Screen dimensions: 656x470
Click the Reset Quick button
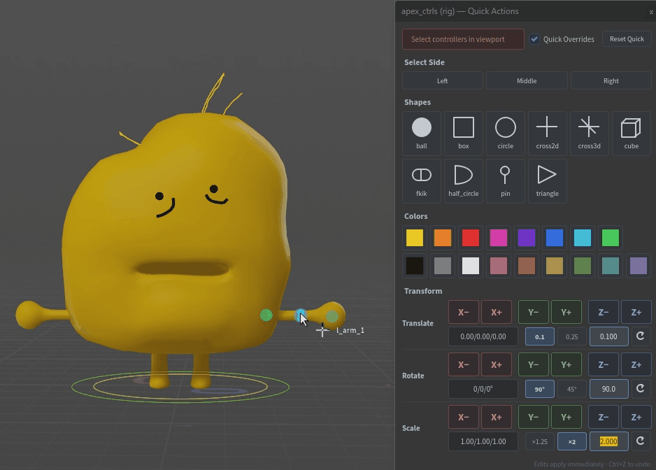coord(627,39)
